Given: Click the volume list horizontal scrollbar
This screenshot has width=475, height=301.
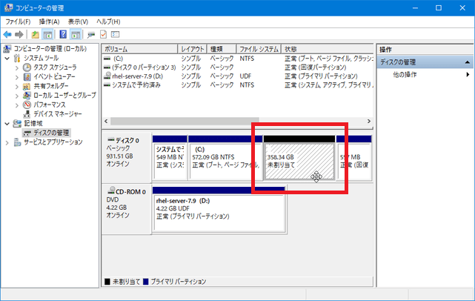Looking at the screenshot, I should click(185, 120).
